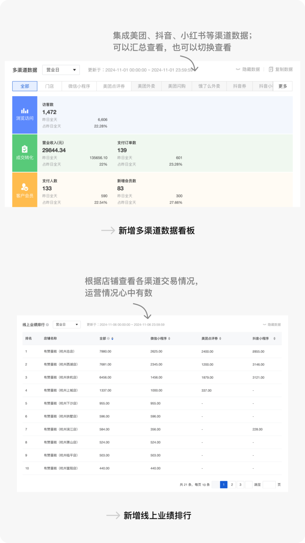This screenshot has width=305, height=543.
Task: Click the 复制数据 copy icon
Action: pos(271,69)
